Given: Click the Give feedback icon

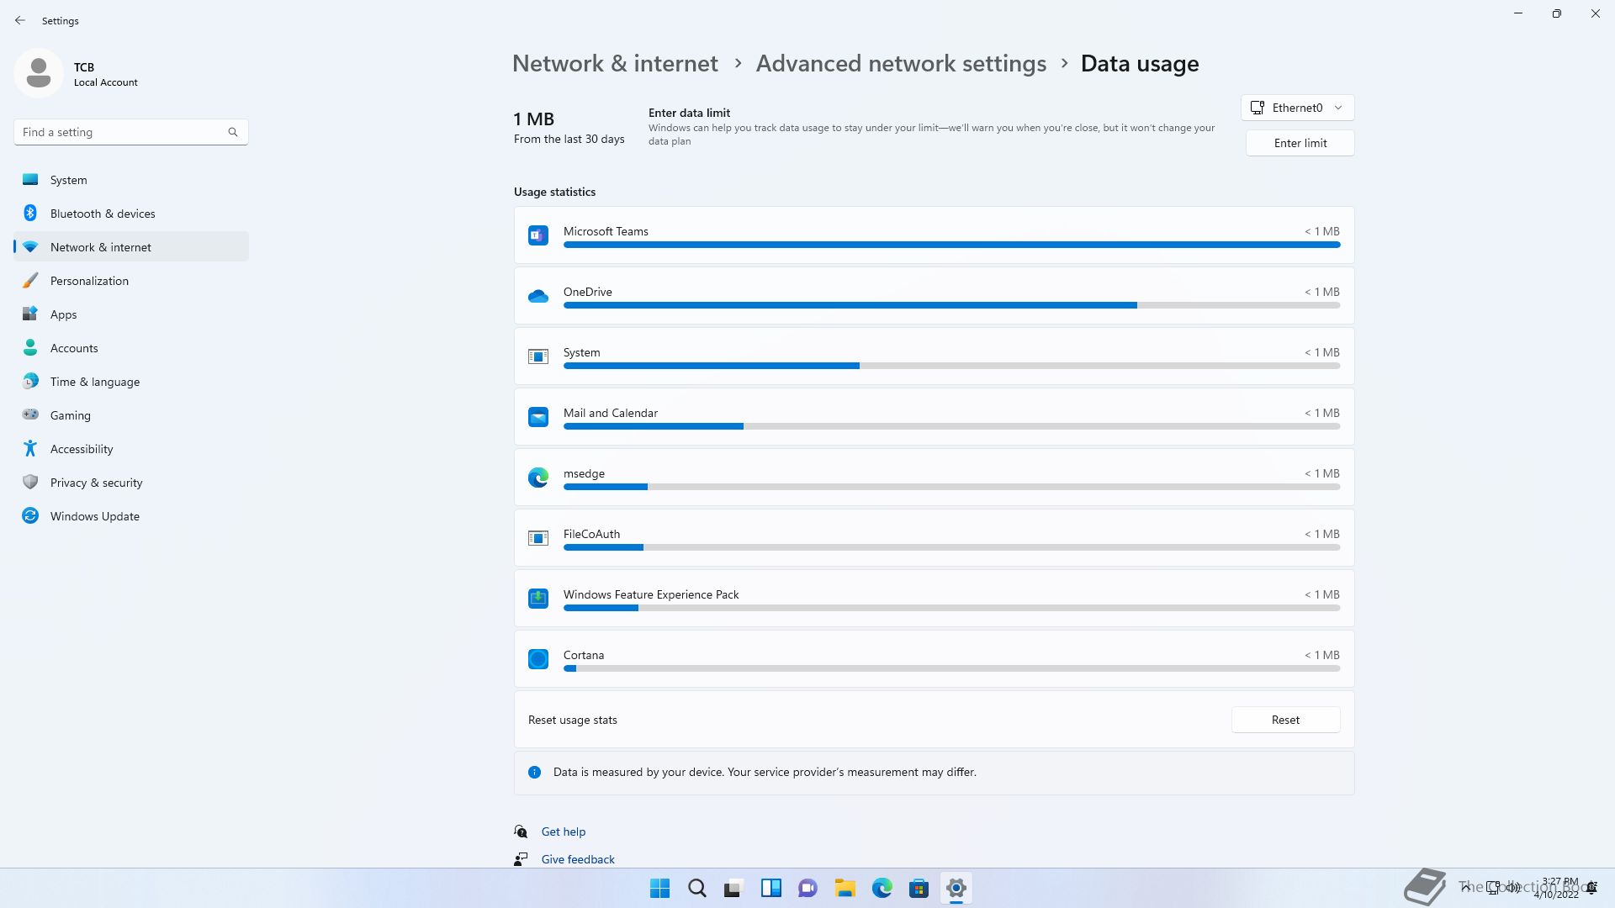Looking at the screenshot, I should tap(522, 859).
